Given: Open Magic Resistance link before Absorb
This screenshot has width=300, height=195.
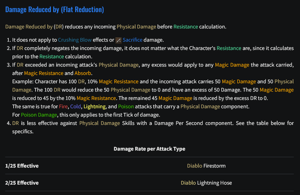Looking at the screenshot, I should (44, 73).
